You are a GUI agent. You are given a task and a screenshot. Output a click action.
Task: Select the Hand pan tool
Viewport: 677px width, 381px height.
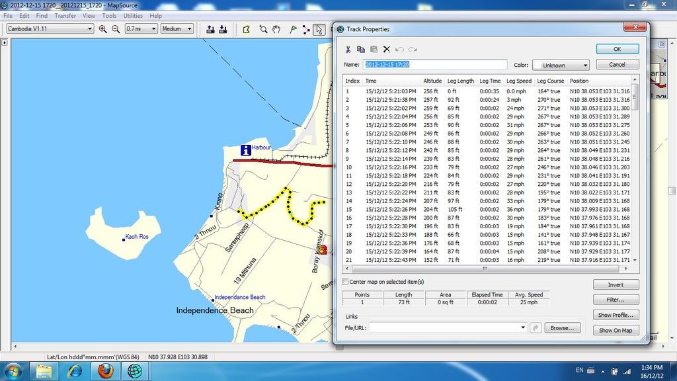(x=276, y=29)
